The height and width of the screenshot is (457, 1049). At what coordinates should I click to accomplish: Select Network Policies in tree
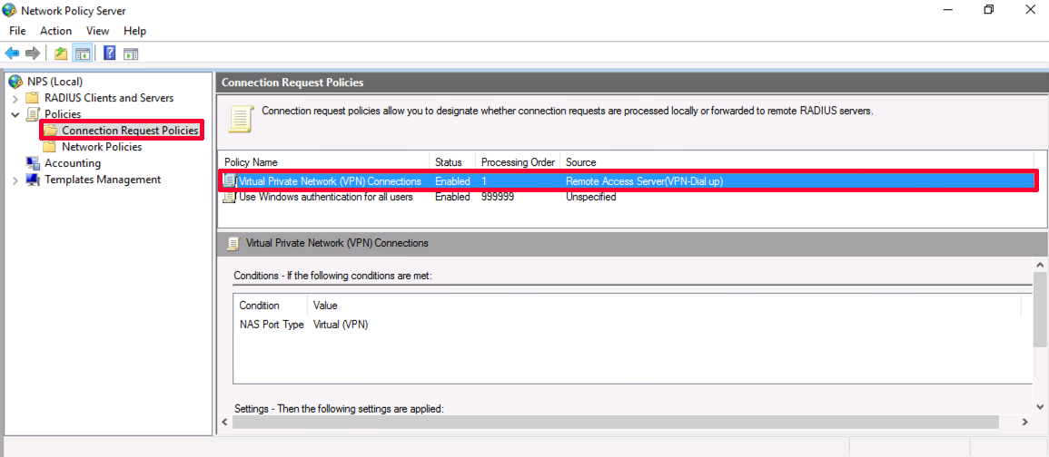102,147
